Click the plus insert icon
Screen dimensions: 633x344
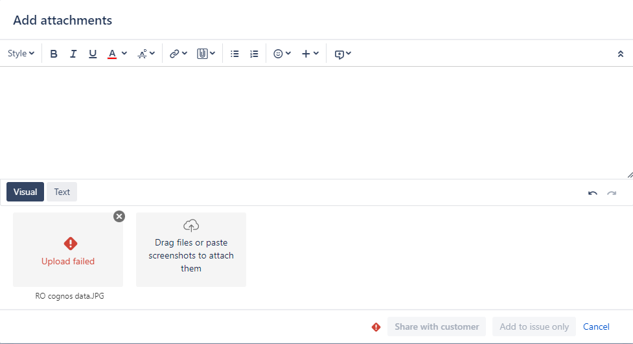click(306, 54)
